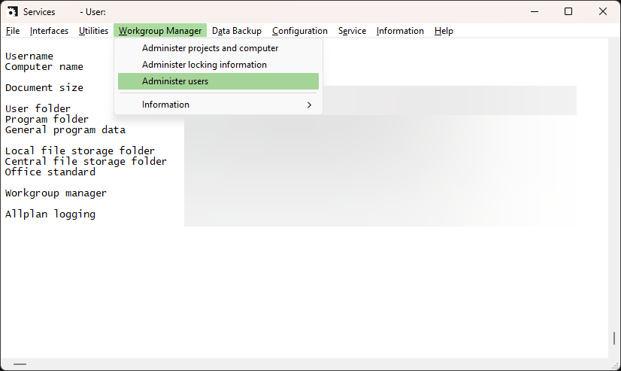Image resolution: width=621 pixels, height=371 pixels.
Task: Click the Services app icon in title bar
Action: tap(12, 11)
